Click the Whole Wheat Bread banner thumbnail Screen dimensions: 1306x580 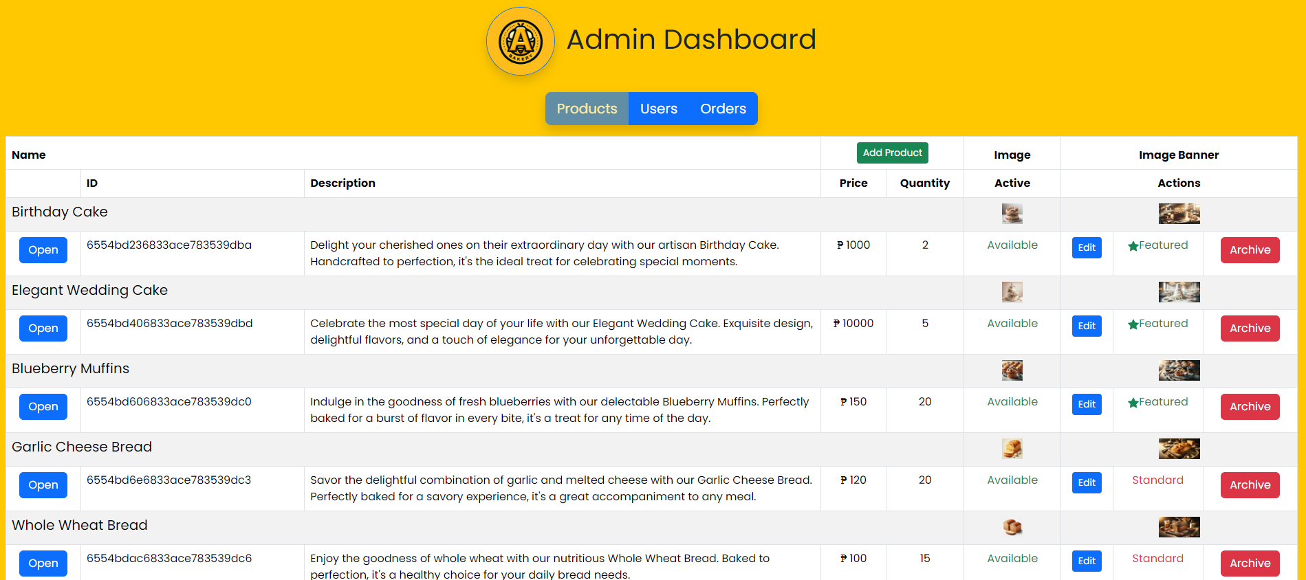tap(1179, 527)
